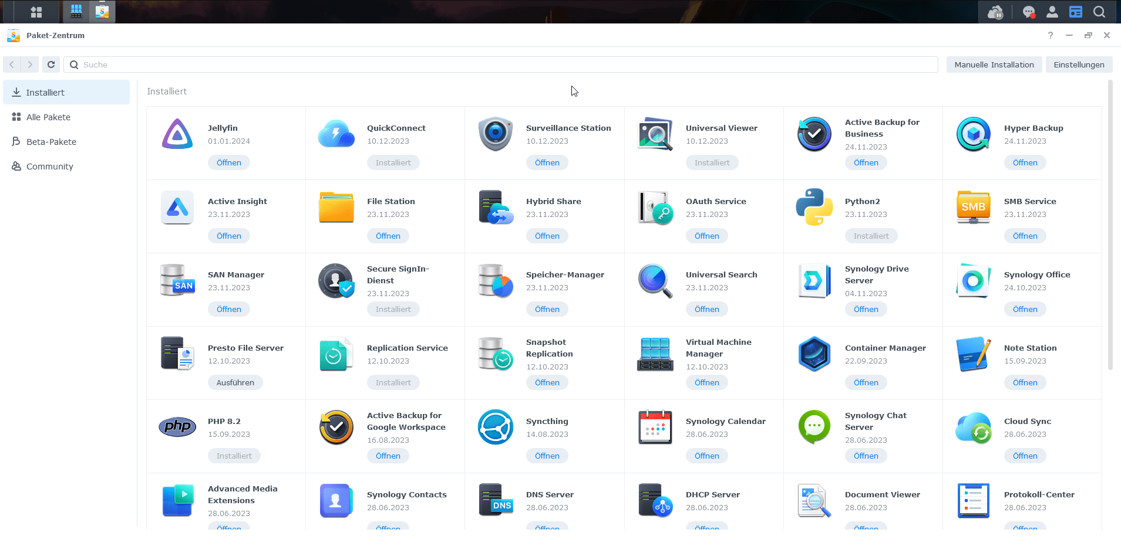1121x536 pixels.
Task: Switch to Paket-Zentrum taskbar window
Action: coord(102,12)
